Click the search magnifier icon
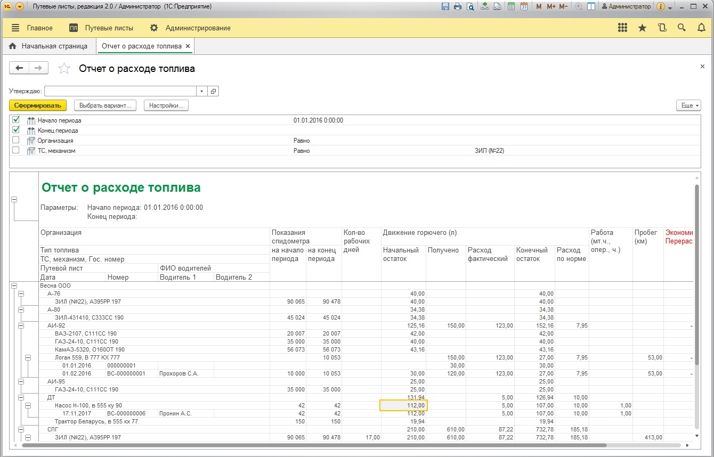The image size is (714, 457). coord(681,28)
